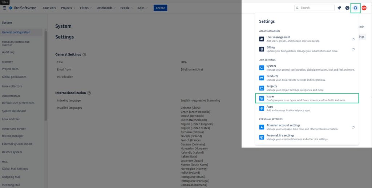Click the settings gear icon

click(355, 8)
